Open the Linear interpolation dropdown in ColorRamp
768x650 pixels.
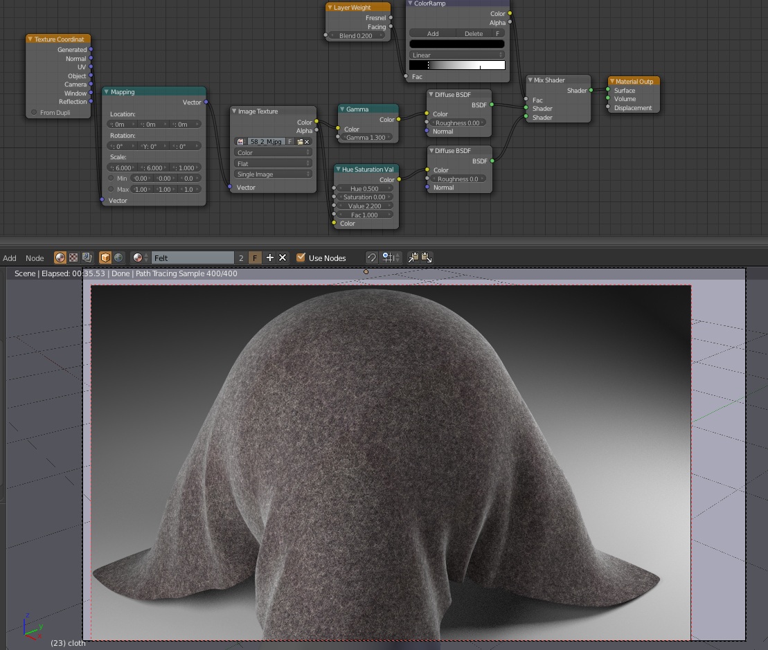(x=456, y=55)
